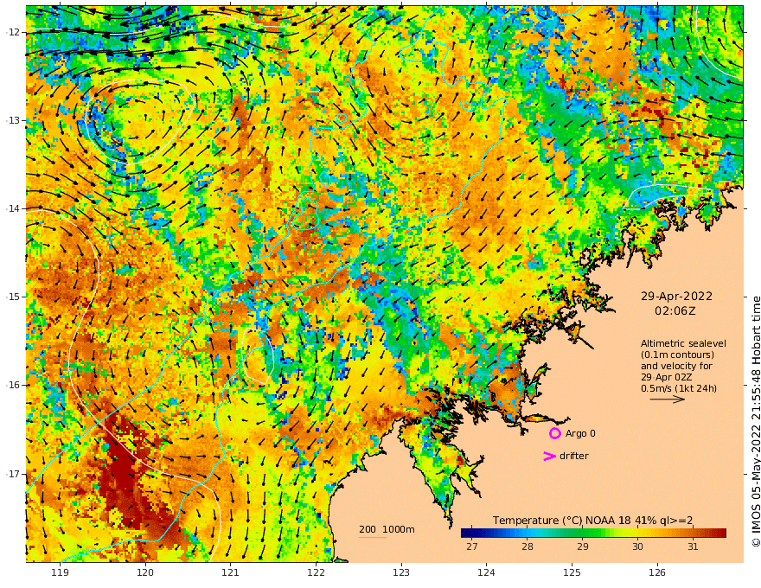This screenshot has width=761, height=588.
Task: Click the latitude -17 axis label
Action: pyautogui.click(x=13, y=474)
